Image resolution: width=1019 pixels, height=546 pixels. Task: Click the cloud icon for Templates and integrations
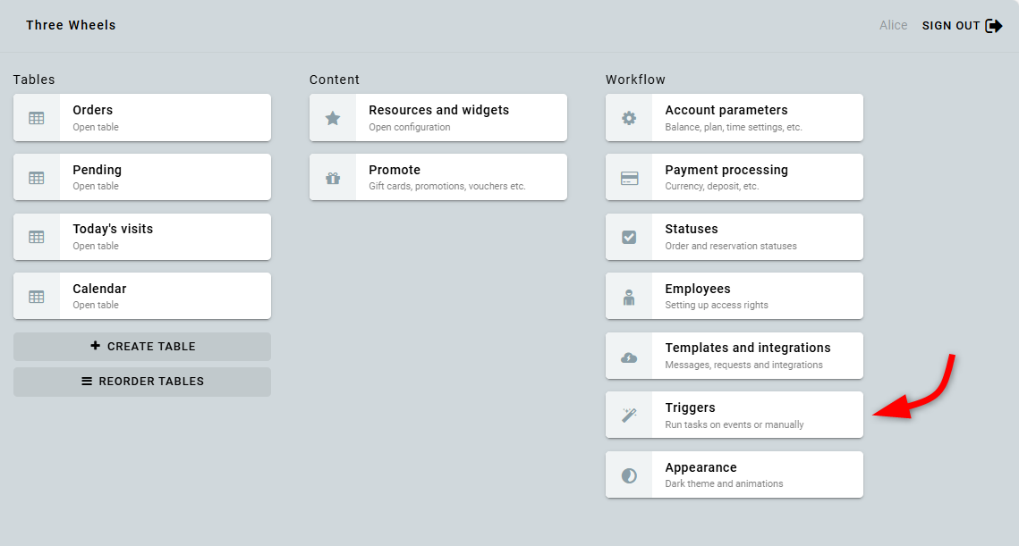click(629, 357)
